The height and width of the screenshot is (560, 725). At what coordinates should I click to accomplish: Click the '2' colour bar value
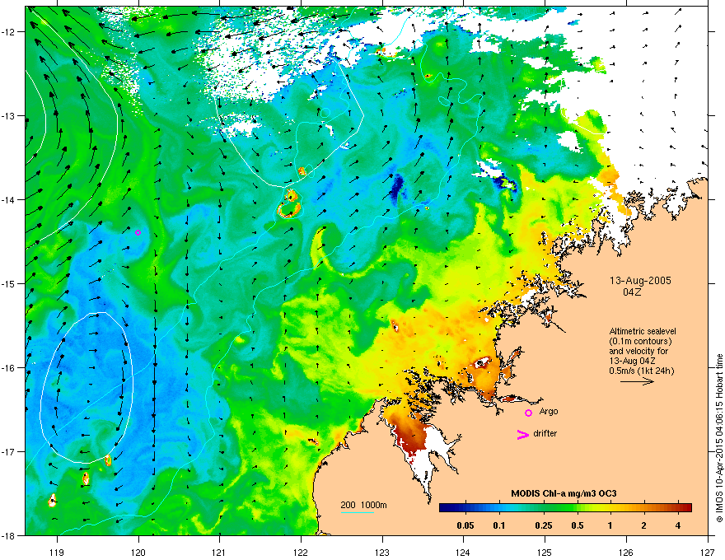pyautogui.click(x=644, y=525)
